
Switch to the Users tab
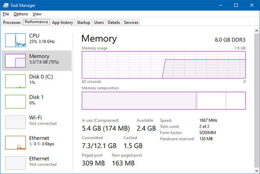click(x=99, y=22)
